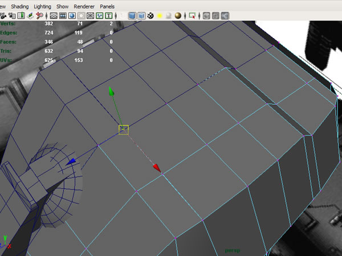Open the Renderer panel menu
This screenshot has height=256, width=342.
pos(84,6)
